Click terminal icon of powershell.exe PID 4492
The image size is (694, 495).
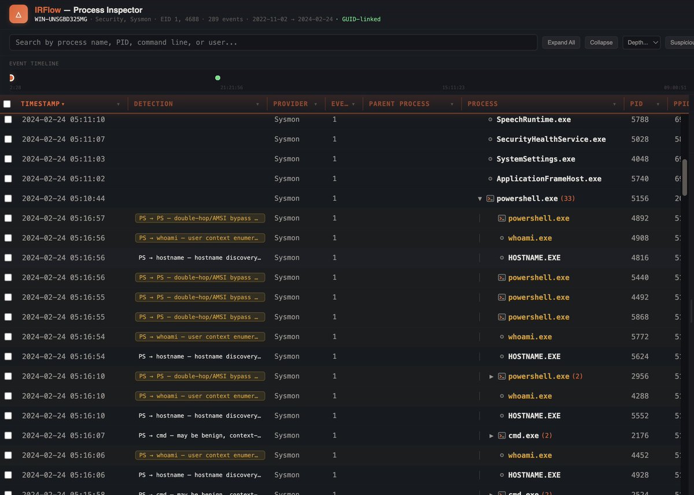[502, 297]
